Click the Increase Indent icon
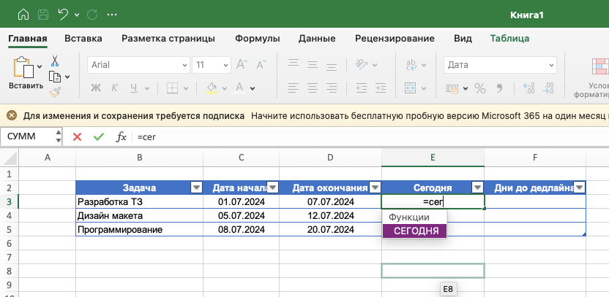 [381, 88]
